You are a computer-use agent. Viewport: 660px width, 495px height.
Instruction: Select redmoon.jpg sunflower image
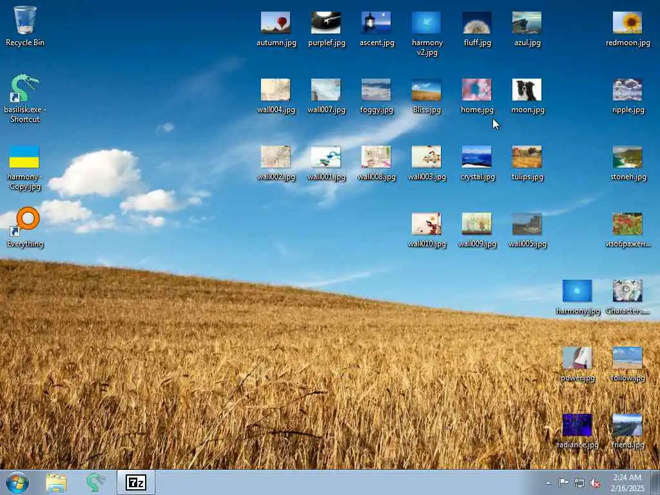[x=628, y=28]
